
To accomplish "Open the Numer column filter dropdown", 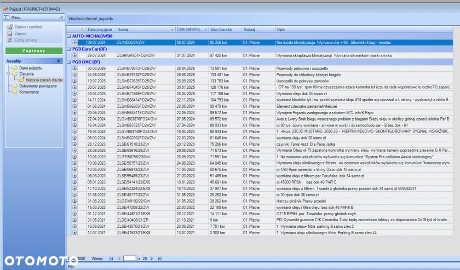I will pyautogui.click(x=172, y=29).
